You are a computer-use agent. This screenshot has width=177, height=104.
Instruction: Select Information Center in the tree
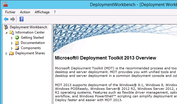[x=30, y=32]
